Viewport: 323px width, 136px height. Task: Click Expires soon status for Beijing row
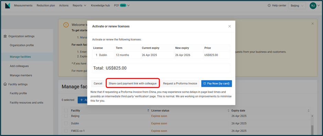(159, 116)
